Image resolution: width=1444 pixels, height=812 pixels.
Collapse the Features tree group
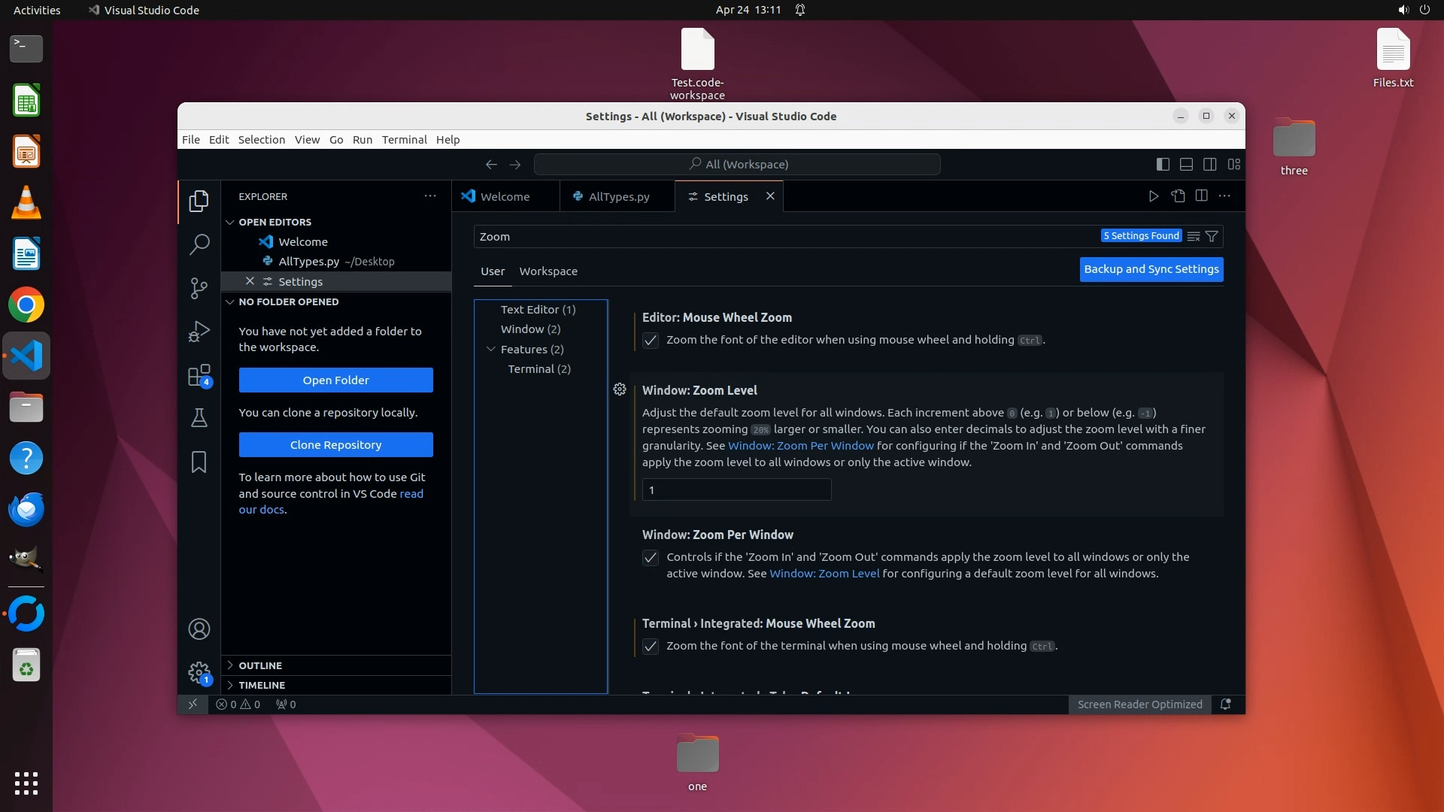pos(491,349)
